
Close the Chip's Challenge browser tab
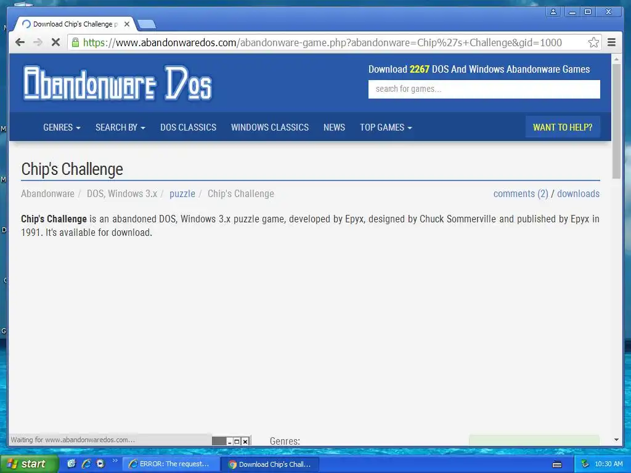coord(127,24)
